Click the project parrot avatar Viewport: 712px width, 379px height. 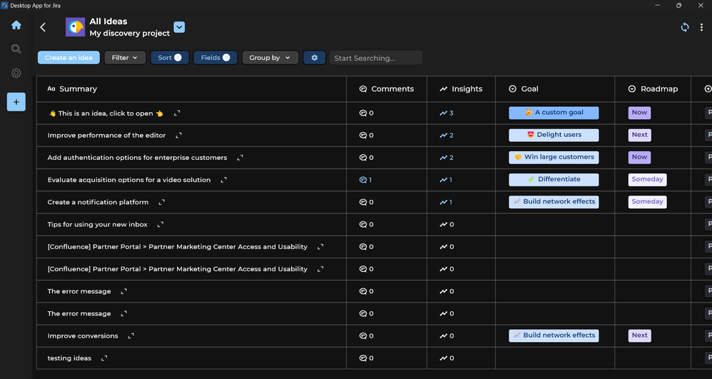tap(76, 27)
